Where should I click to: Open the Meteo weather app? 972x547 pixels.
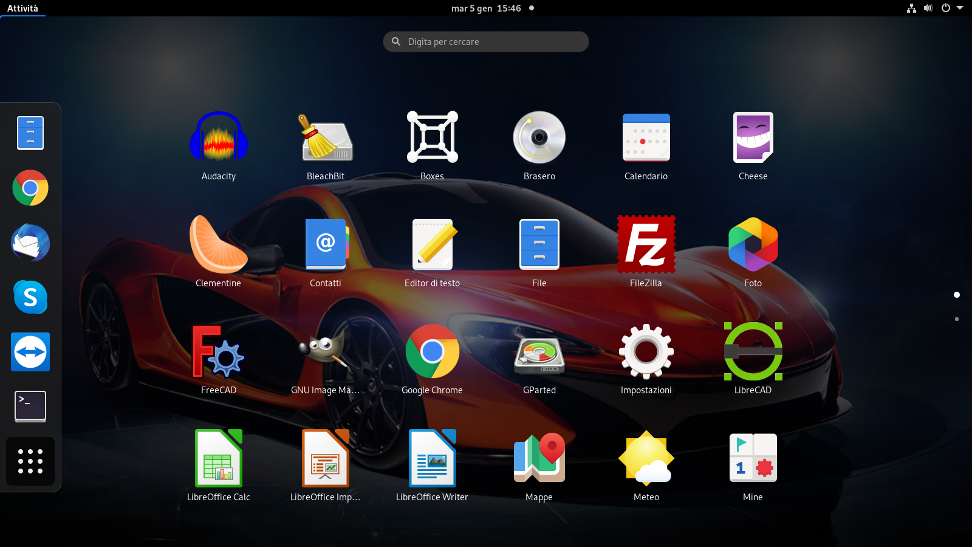[646, 466]
